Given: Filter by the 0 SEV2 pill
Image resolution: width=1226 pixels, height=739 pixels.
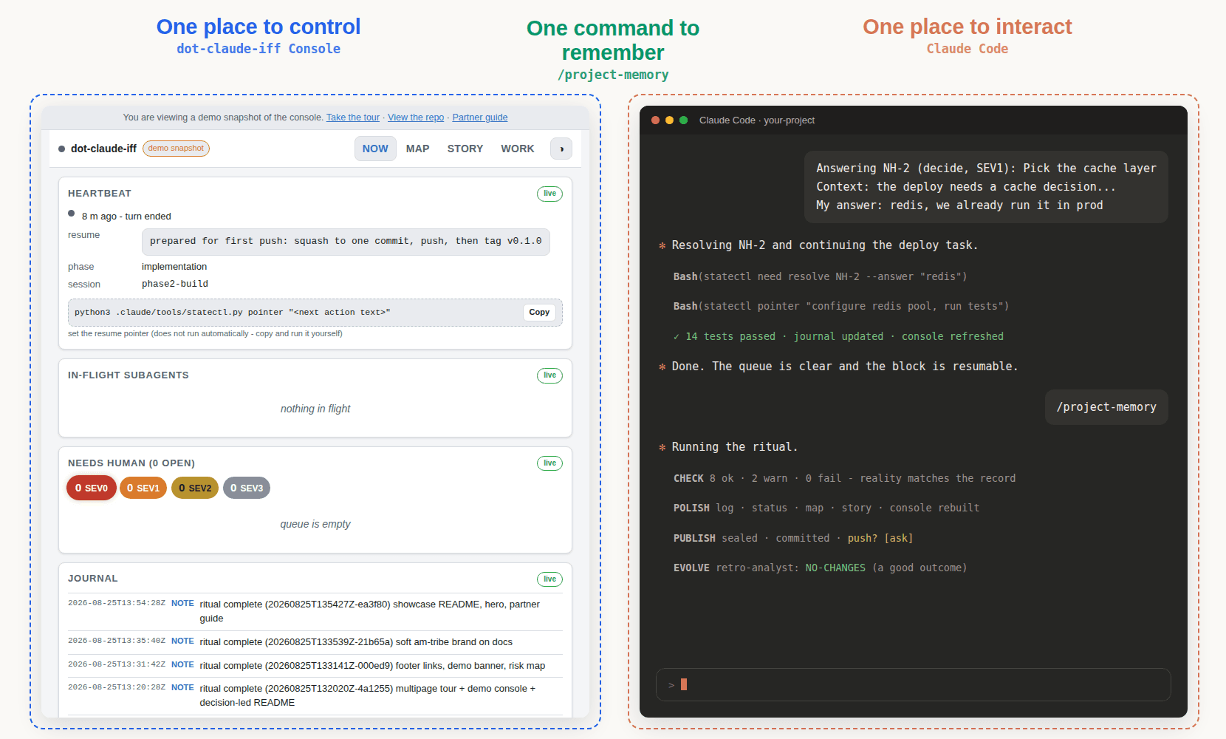Looking at the screenshot, I should pos(195,488).
